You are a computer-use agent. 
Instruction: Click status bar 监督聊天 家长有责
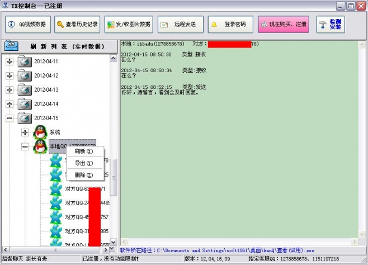coord(25,259)
